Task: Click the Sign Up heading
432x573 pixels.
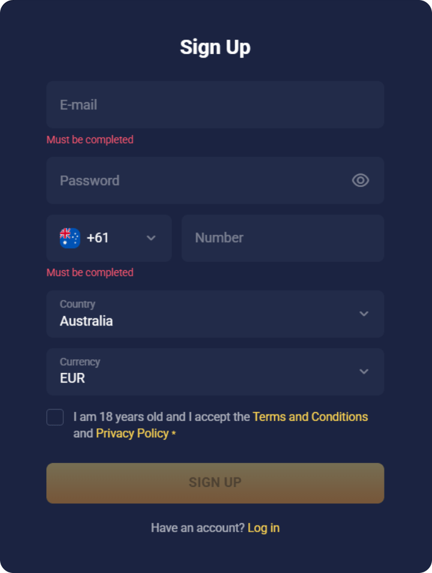Action: point(215,47)
